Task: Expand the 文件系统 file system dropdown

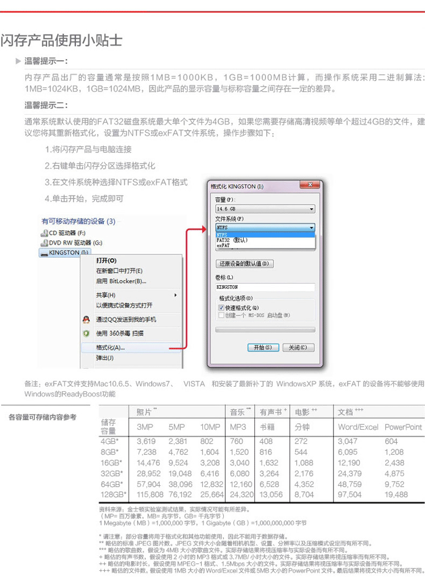Action: pyautogui.click(x=311, y=228)
